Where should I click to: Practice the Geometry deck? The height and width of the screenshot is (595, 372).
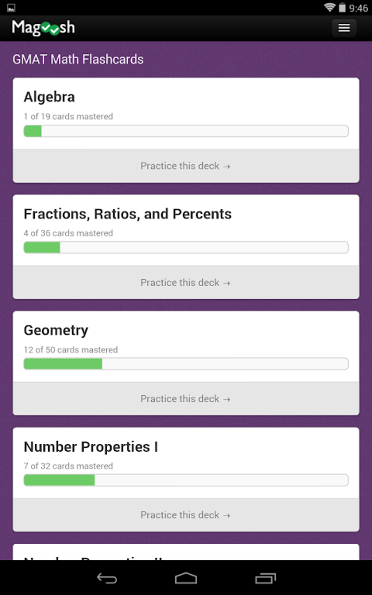click(186, 399)
